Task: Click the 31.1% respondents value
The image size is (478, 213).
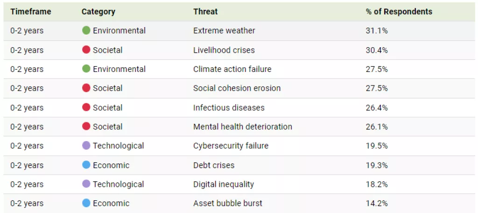Action: tap(377, 31)
